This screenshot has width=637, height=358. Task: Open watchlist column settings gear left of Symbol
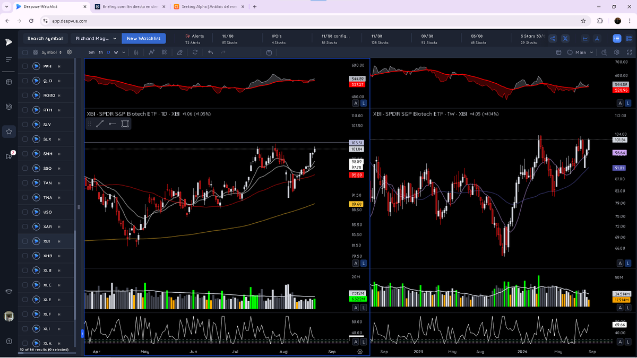coord(36,53)
